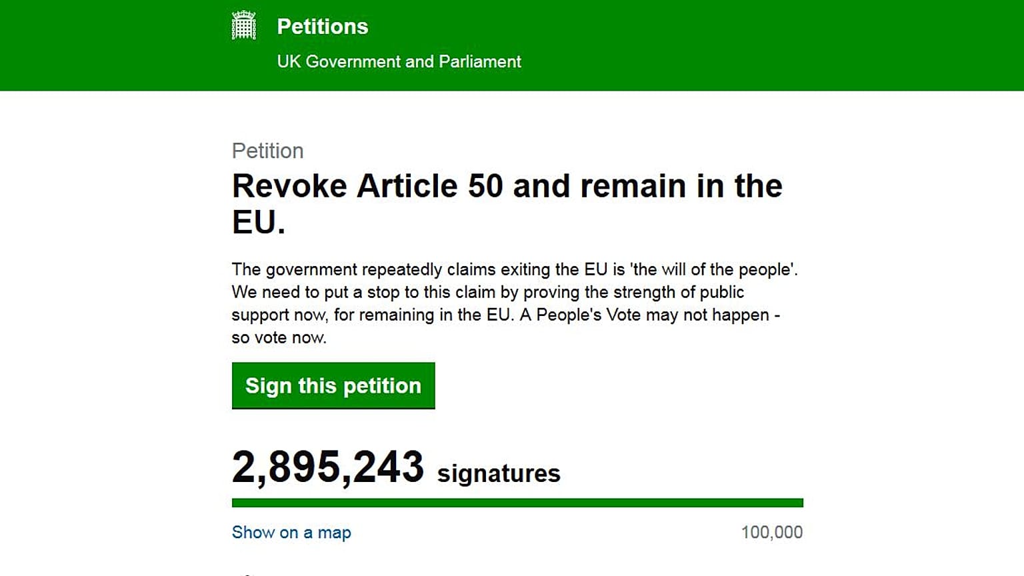Viewport: 1024px width, 576px height.
Task: Click the word signatures beside the count
Action: 499,473
